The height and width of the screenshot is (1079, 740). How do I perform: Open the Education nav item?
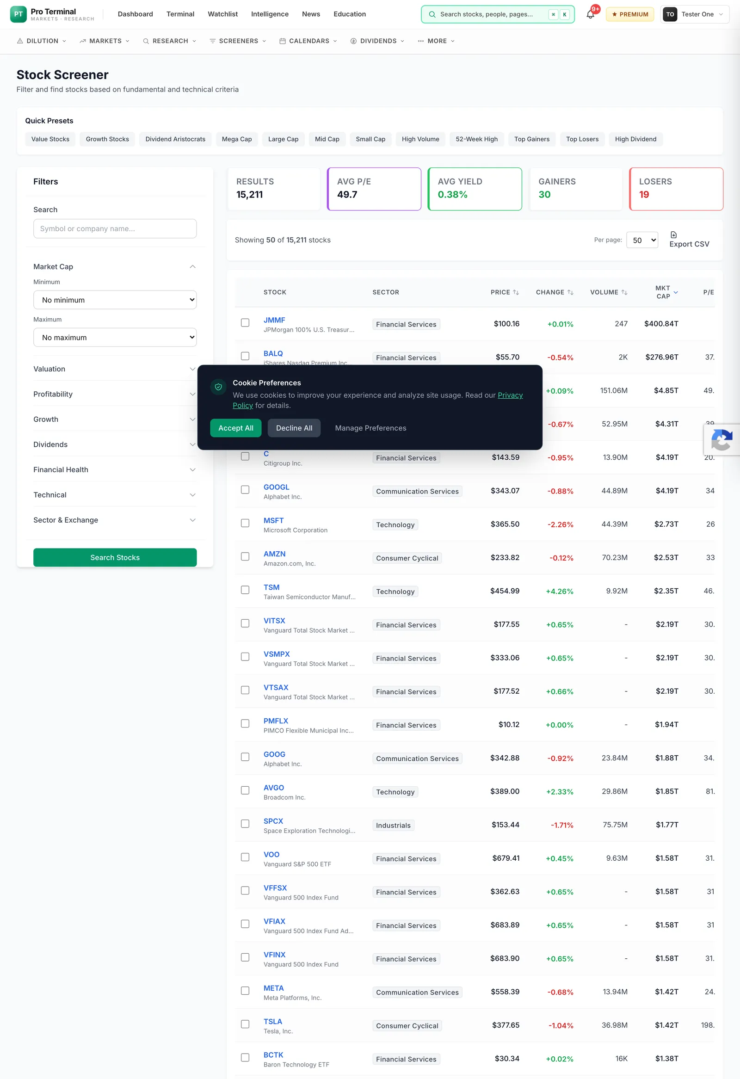click(x=350, y=14)
